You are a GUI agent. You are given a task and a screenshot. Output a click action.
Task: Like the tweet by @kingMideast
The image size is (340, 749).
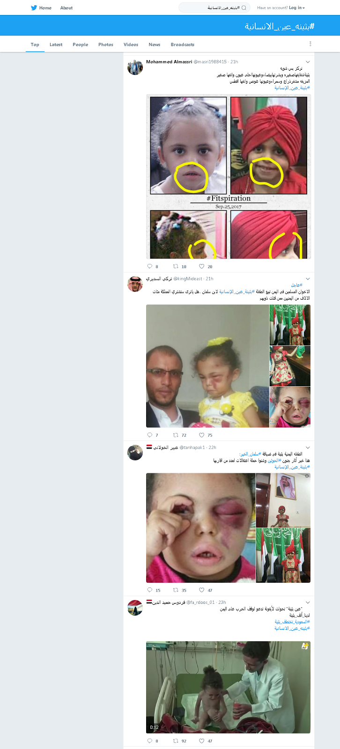(202, 435)
